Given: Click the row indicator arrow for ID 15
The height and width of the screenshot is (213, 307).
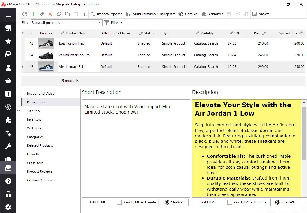Looking at the screenshot, I should 23,67.
